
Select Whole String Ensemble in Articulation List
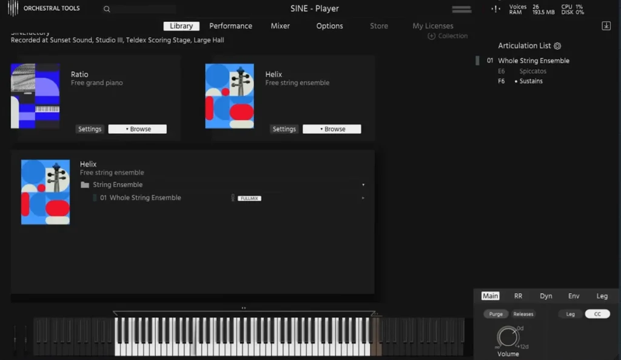(x=534, y=61)
